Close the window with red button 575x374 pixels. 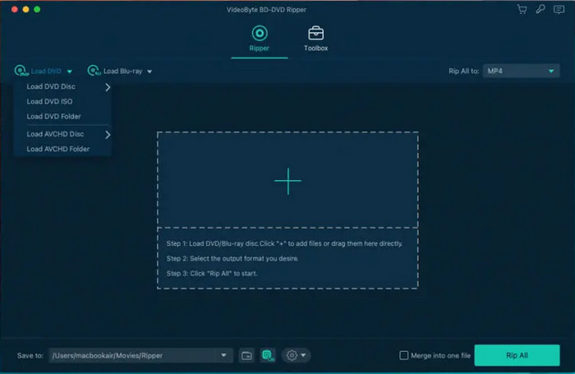click(x=15, y=10)
